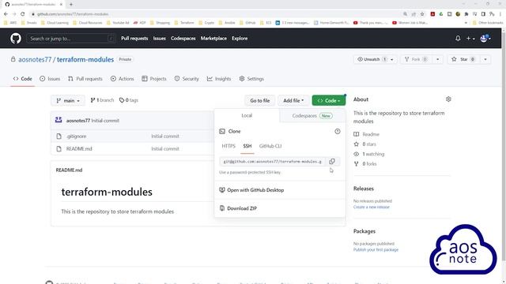This screenshot has height=284, width=506.
Task: Switch to the Codespaces tab in popup
Action: click(x=312, y=116)
